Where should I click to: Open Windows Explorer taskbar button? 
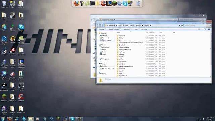coord(31,119)
